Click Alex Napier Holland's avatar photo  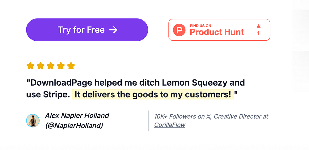point(33,120)
